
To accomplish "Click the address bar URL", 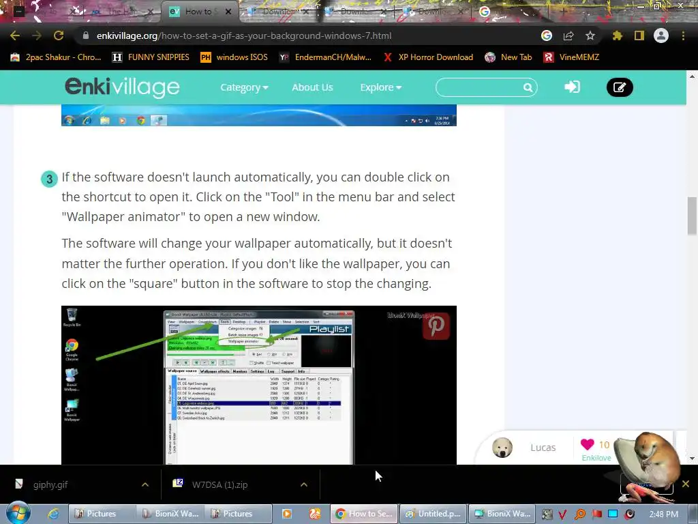I will (x=244, y=35).
